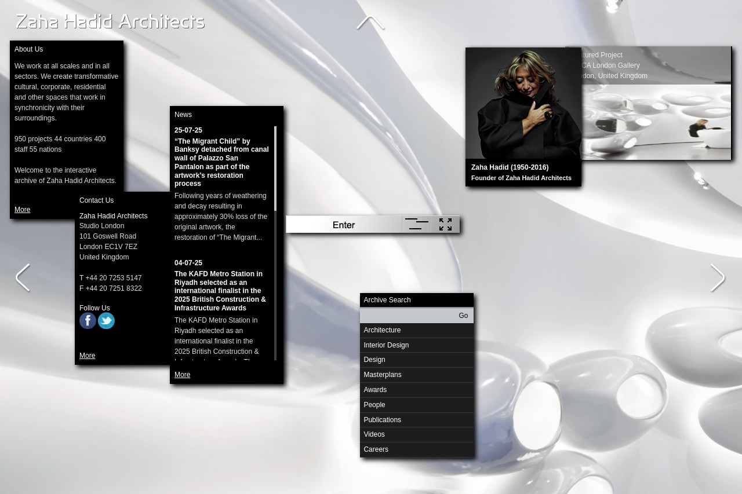Click the phone number T +44 20 7253 5147

click(x=111, y=278)
